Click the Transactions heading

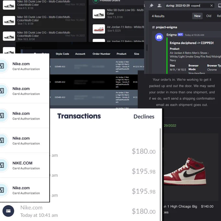79,116
